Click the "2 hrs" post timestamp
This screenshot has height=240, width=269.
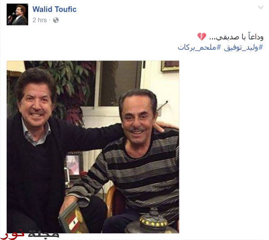pos(39,20)
